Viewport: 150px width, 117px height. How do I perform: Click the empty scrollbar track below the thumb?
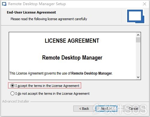click(138, 59)
